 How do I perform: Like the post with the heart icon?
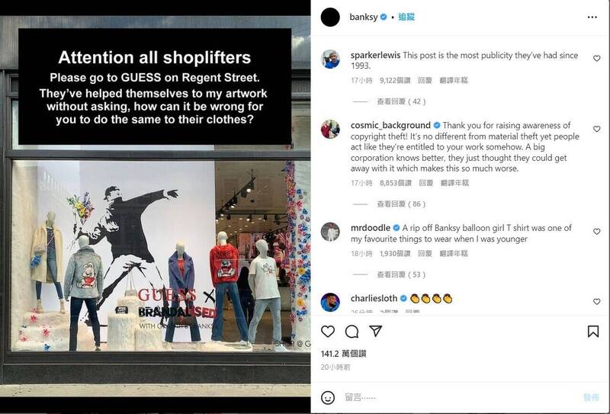tap(328, 331)
